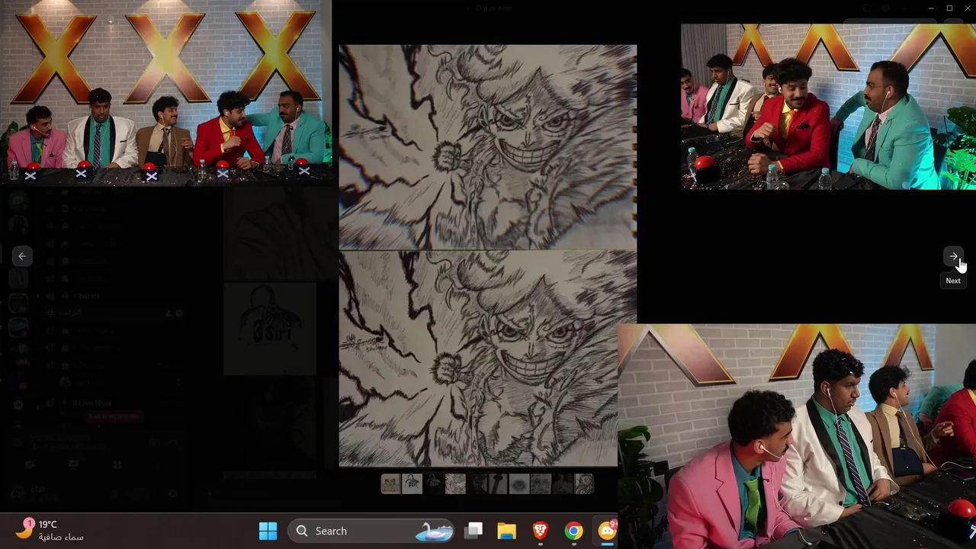Minimize the window using the title bar button
This screenshot has width=976, height=549.
931,8
